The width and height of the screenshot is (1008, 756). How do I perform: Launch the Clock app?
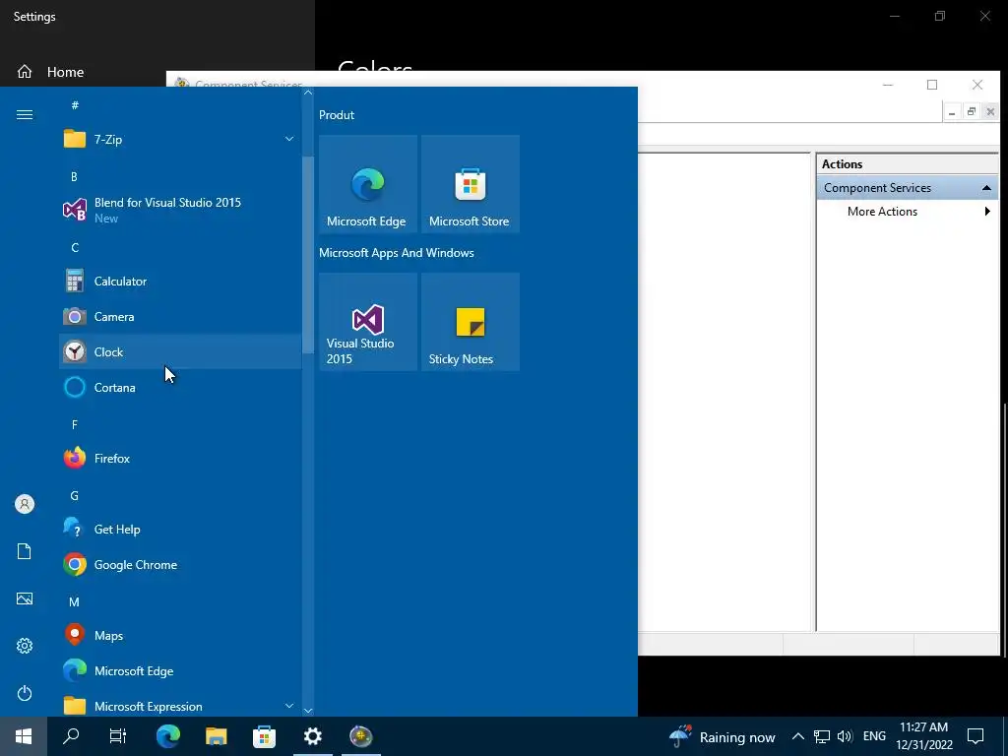180,351
